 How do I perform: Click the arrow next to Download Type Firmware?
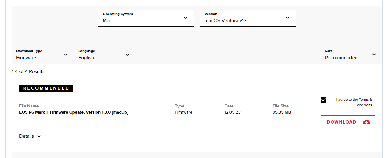click(x=65, y=55)
